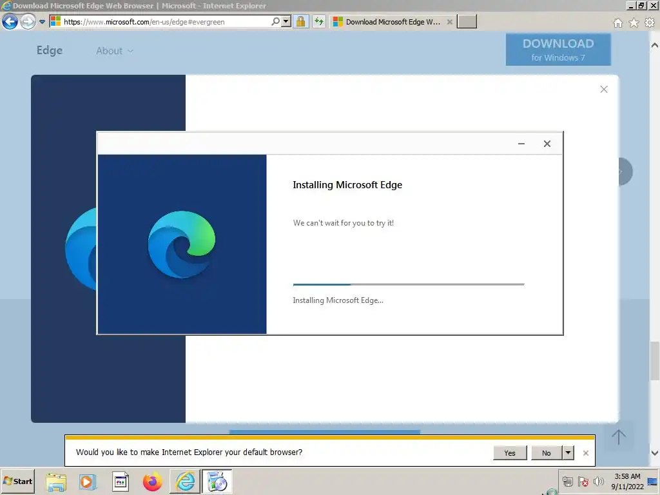Click 'We can't wait for you to try it!'

[344, 223]
